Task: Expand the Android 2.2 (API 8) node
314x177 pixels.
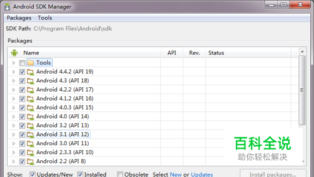Action: pyautogui.click(x=14, y=162)
